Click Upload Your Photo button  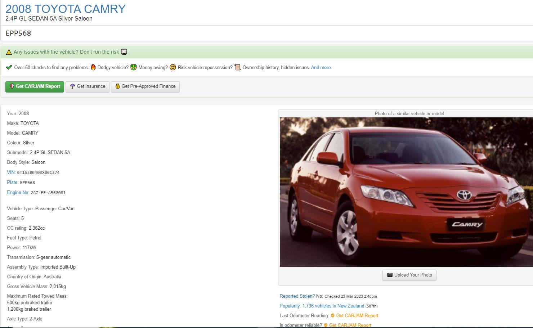(409, 275)
